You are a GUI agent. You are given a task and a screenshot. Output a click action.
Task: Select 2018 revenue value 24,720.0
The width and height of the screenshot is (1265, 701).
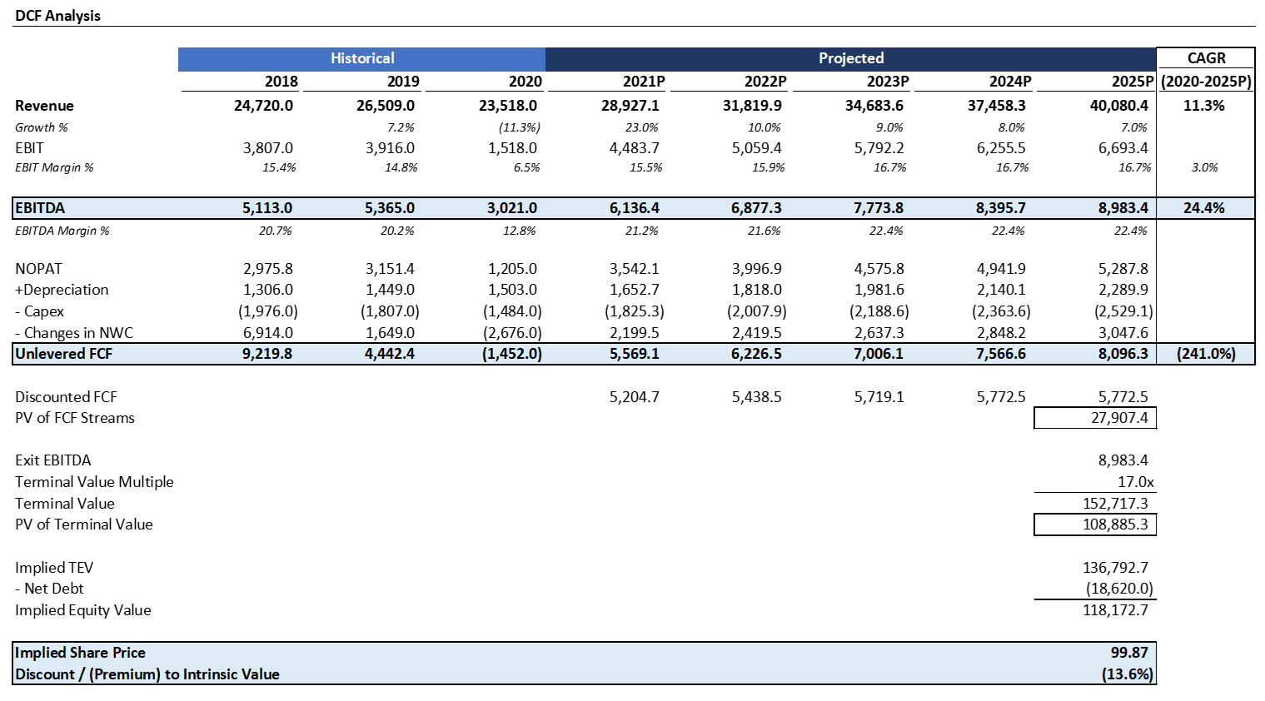point(263,106)
